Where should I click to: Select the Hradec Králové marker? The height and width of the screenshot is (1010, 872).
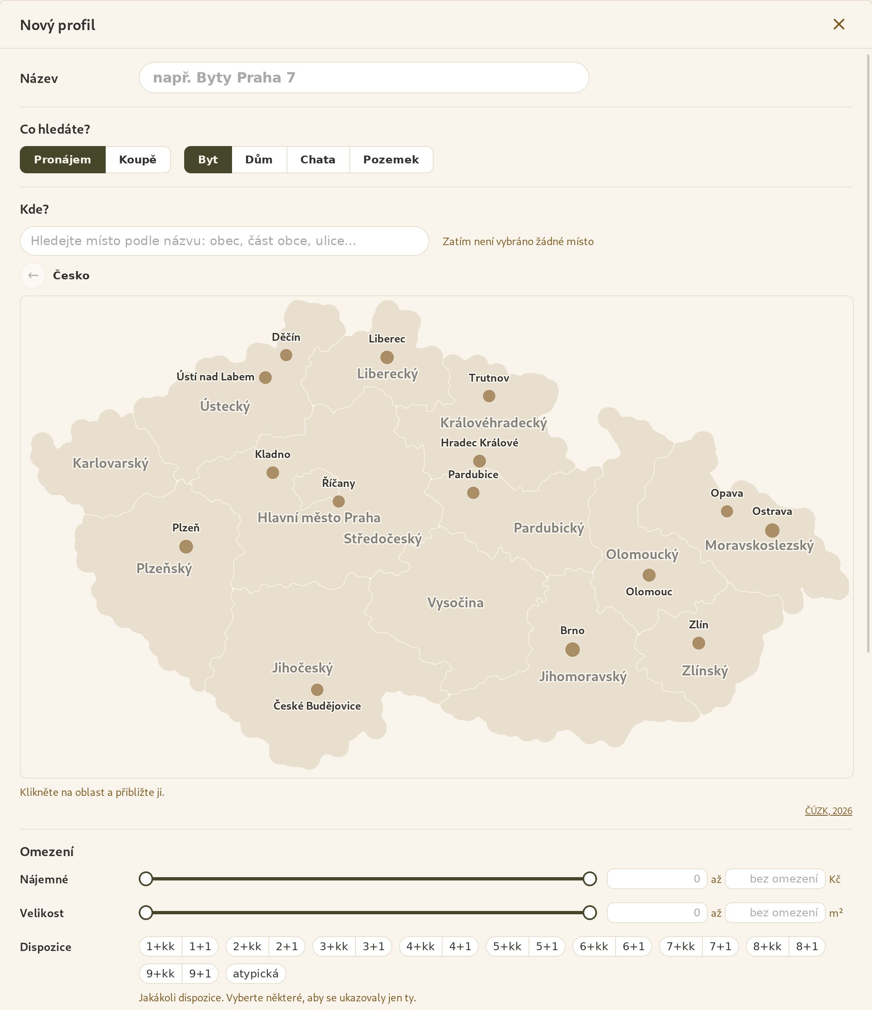point(479,460)
